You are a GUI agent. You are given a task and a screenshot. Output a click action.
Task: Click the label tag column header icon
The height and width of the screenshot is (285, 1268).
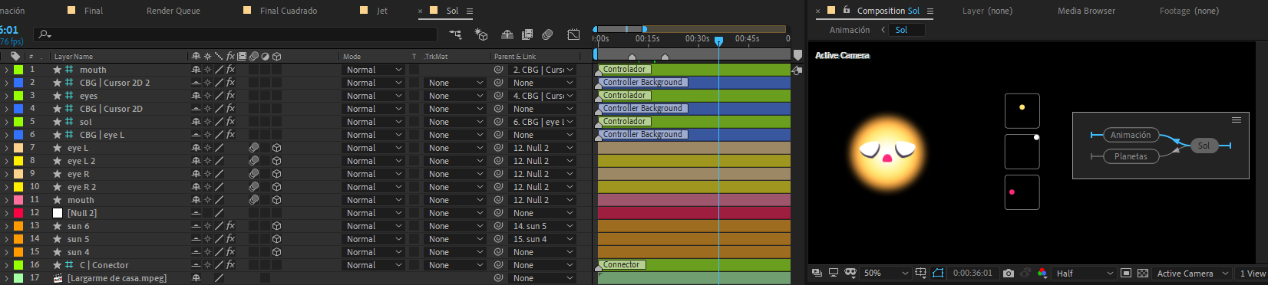pos(15,56)
